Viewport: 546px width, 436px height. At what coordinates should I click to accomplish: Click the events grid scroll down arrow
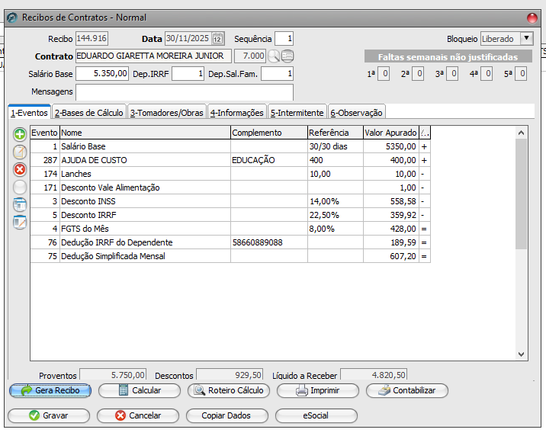click(x=522, y=354)
